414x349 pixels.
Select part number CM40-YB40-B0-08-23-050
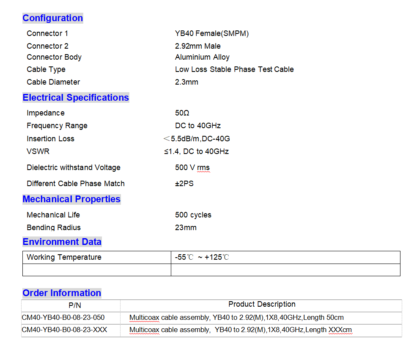pyautogui.click(x=63, y=318)
